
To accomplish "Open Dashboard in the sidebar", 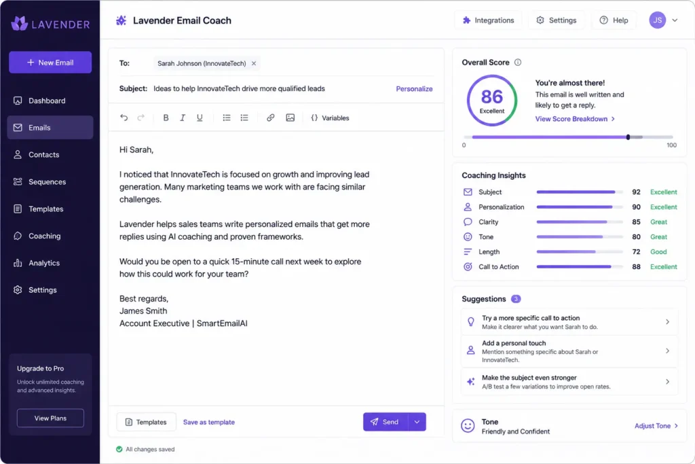I will [50, 101].
